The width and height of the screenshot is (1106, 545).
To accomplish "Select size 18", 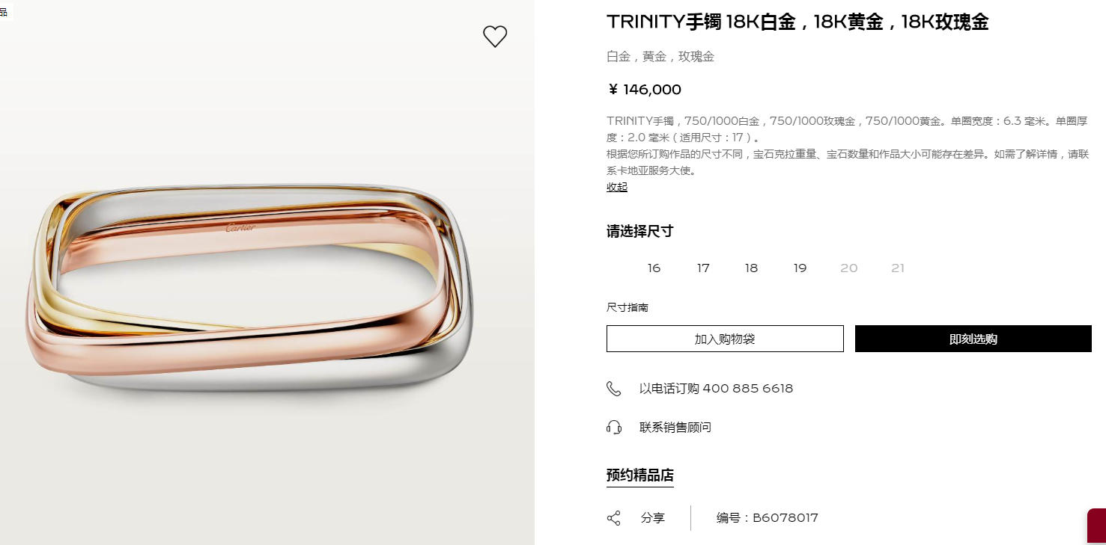I will [x=751, y=268].
